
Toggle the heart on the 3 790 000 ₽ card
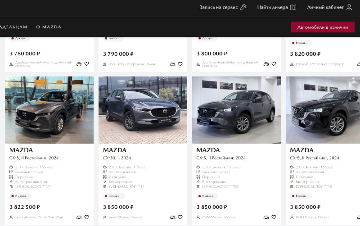point(180,64)
